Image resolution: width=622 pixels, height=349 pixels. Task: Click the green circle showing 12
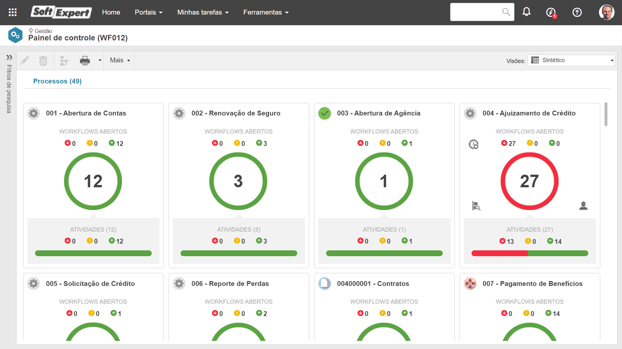pos(93,181)
